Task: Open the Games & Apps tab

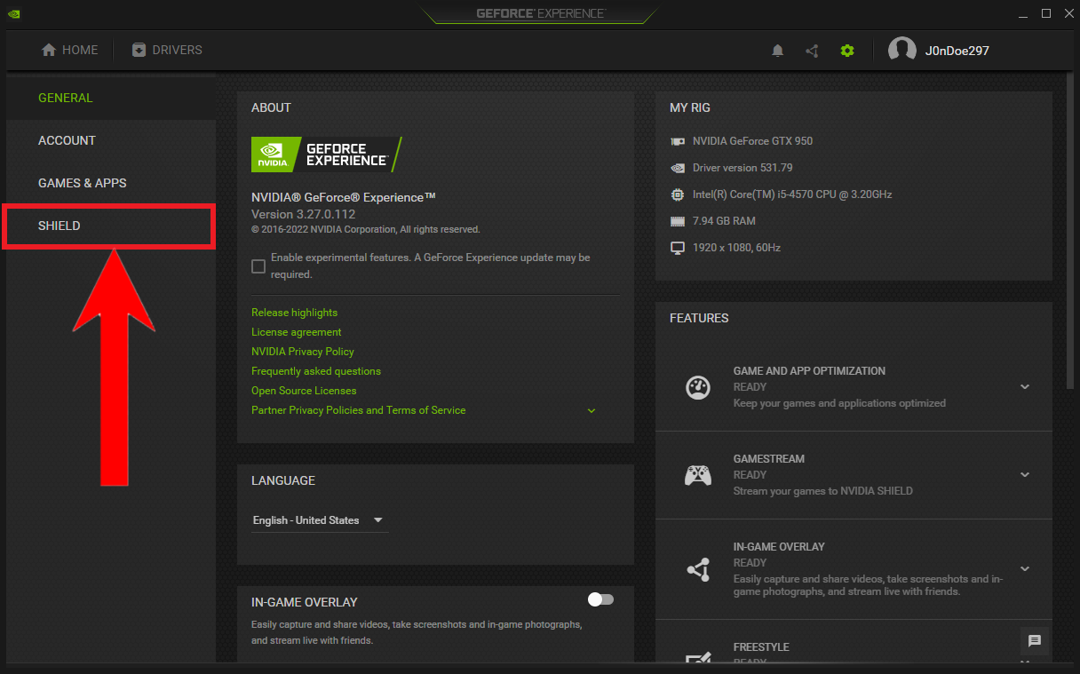Action: click(110, 183)
